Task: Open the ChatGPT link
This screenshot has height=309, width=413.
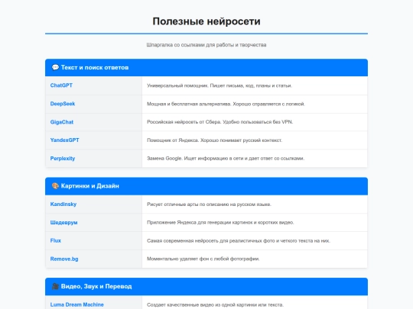Action: [61, 85]
